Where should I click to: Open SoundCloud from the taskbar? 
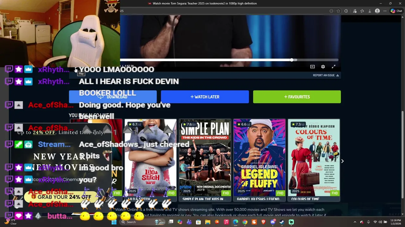pyautogui.click(x=217, y=222)
